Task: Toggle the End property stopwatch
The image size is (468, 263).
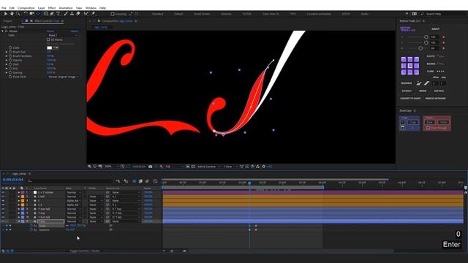Action: (10, 68)
